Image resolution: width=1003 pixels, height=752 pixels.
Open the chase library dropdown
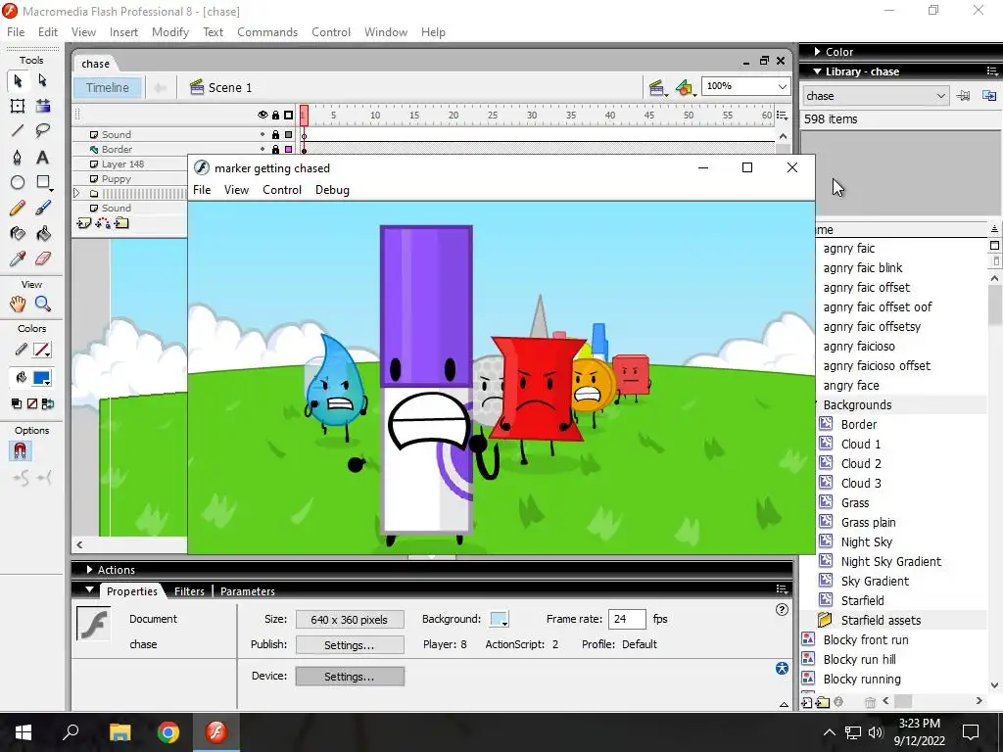click(940, 96)
